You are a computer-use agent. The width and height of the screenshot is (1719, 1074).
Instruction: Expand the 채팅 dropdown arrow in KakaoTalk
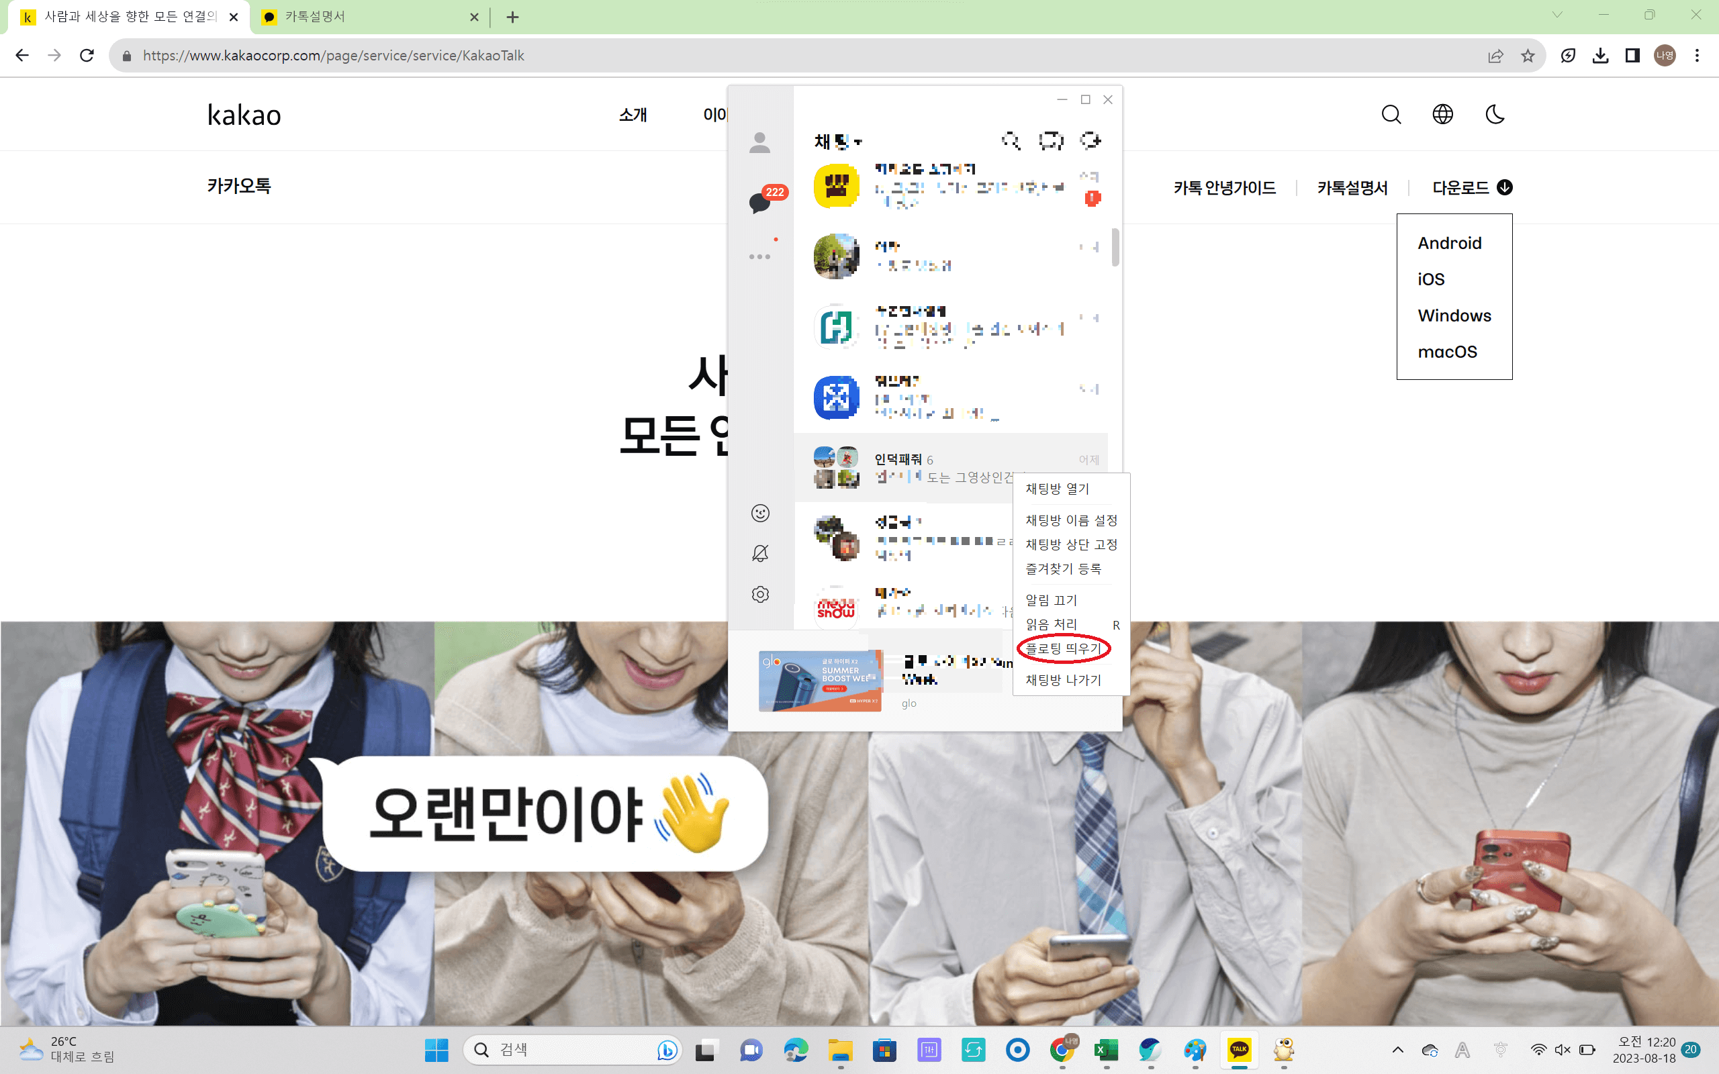pyautogui.click(x=859, y=142)
